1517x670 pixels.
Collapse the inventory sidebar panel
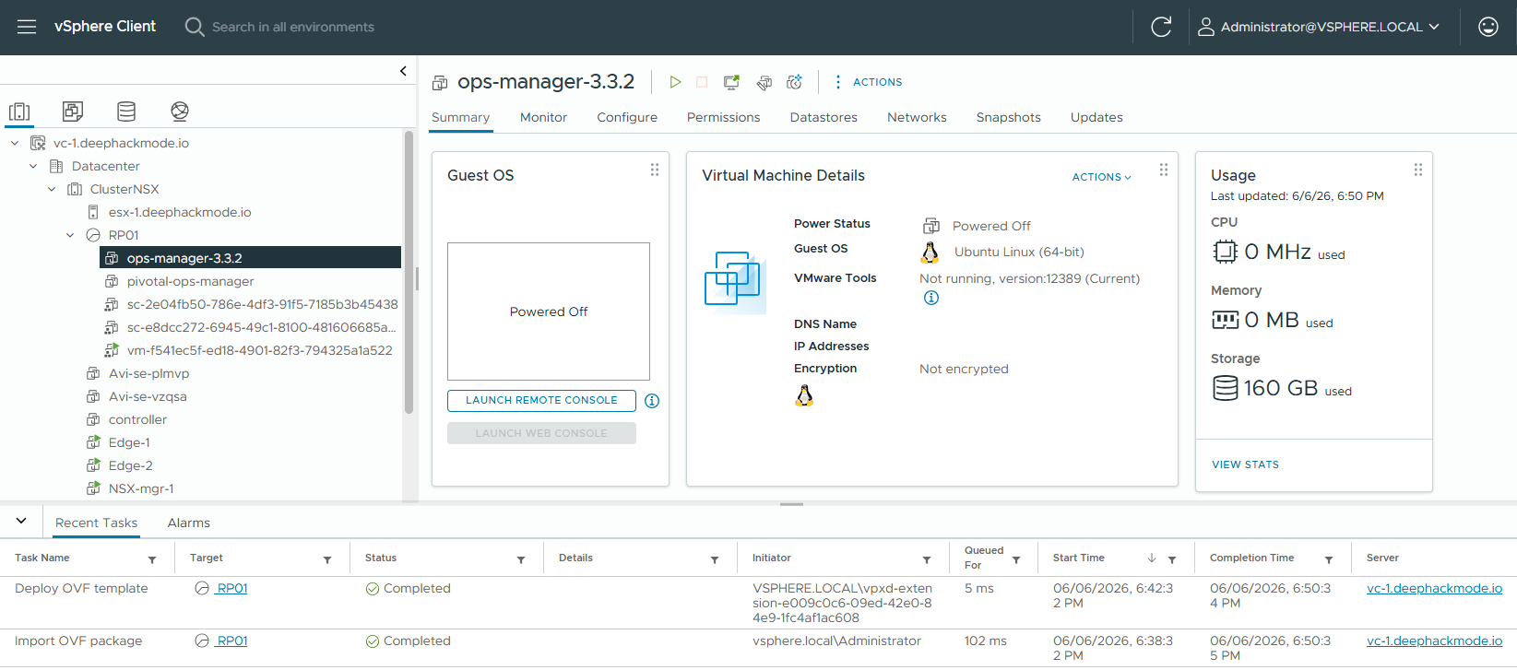(403, 71)
